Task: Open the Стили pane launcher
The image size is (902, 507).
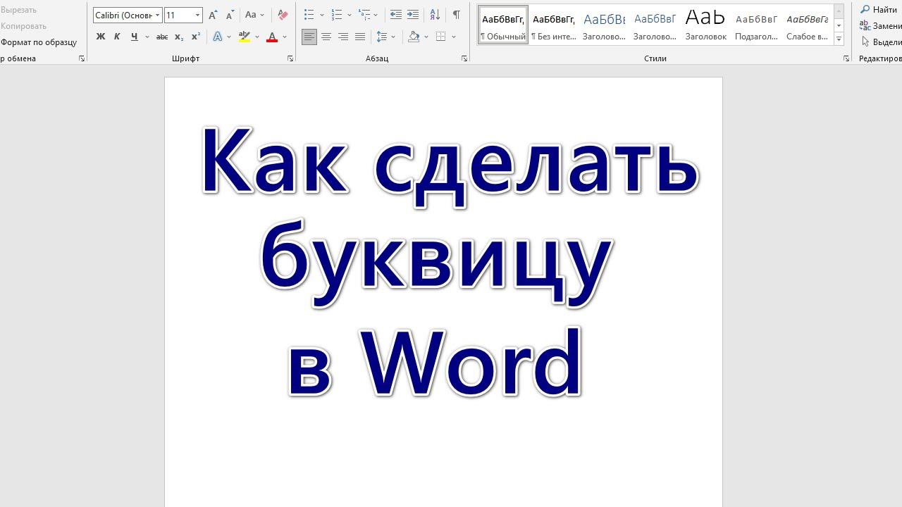Action: pyautogui.click(x=846, y=58)
